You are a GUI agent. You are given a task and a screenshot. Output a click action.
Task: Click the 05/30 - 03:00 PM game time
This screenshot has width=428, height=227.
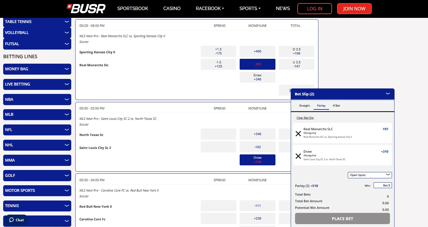(x=92, y=108)
